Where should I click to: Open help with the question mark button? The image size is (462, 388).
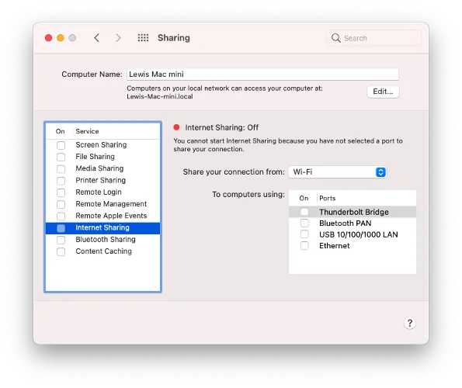coord(409,324)
